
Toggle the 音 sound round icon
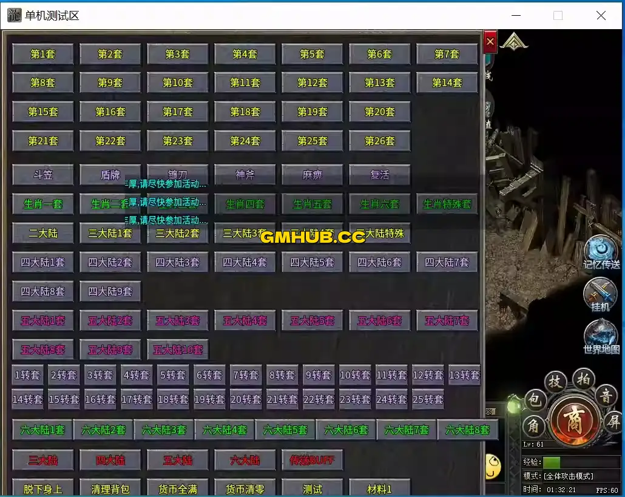tap(606, 395)
